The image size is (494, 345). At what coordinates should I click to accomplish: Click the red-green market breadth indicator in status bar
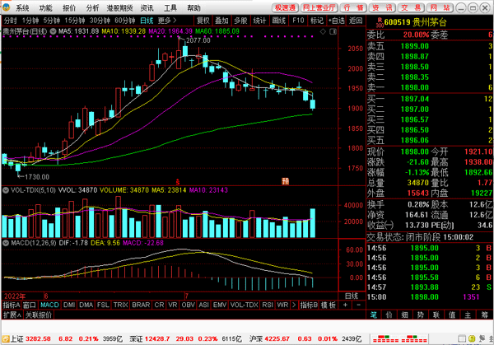[400, 339]
